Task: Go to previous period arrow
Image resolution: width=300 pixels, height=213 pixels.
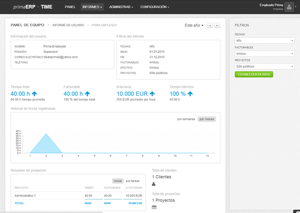Action: pos(210,26)
